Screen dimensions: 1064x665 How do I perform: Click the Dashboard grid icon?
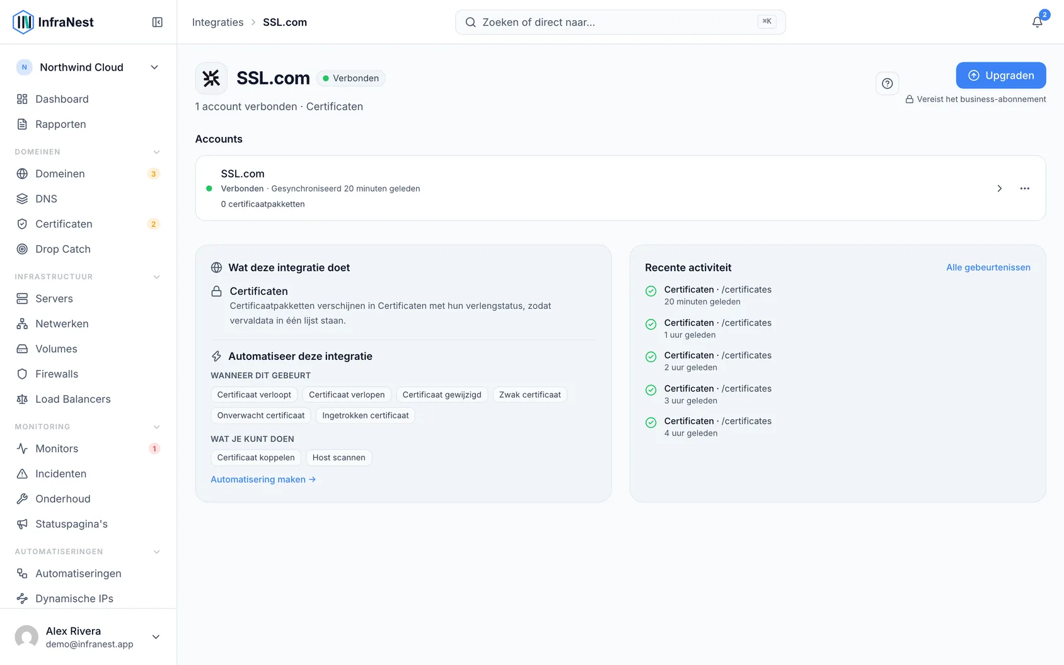tap(22, 99)
